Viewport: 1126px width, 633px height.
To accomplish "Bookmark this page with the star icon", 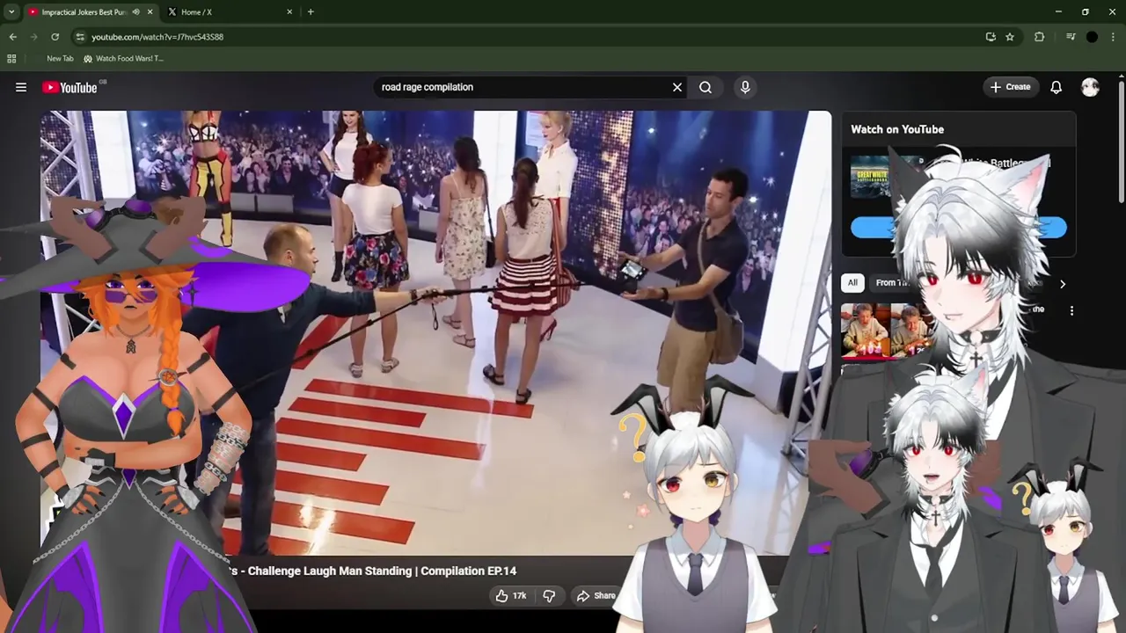I will (x=1010, y=37).
